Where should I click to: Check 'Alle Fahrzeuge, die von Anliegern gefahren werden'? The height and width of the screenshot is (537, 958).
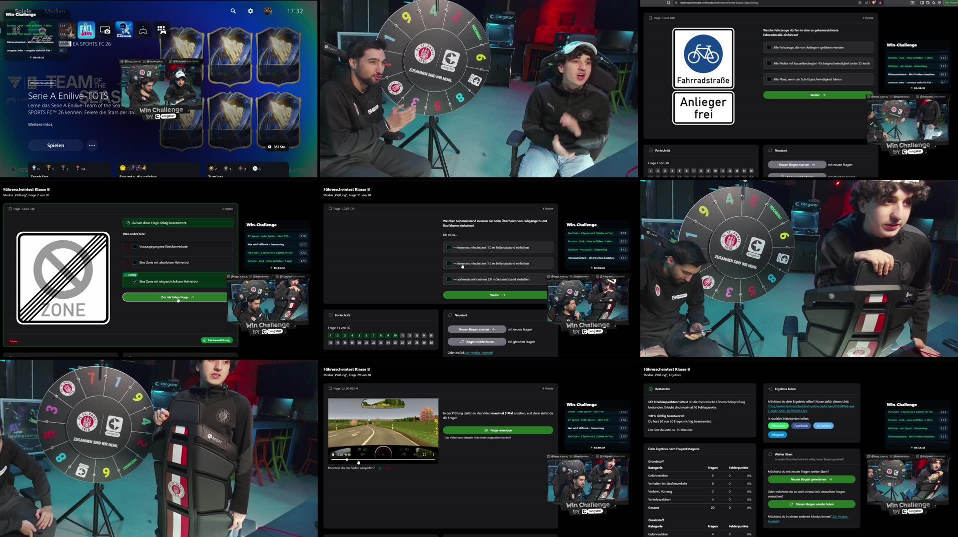pyautogui.click(x=818, y=47)
